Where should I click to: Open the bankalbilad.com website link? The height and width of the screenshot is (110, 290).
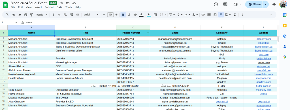(x=264, y=74)
